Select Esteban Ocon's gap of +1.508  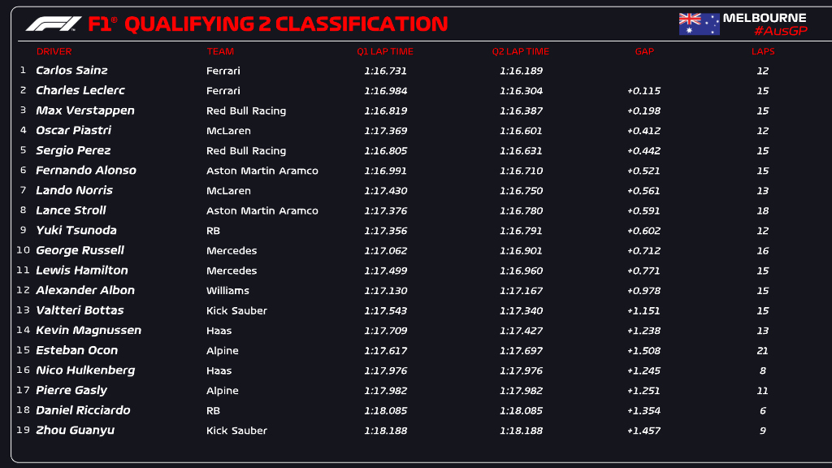[643, 351]
